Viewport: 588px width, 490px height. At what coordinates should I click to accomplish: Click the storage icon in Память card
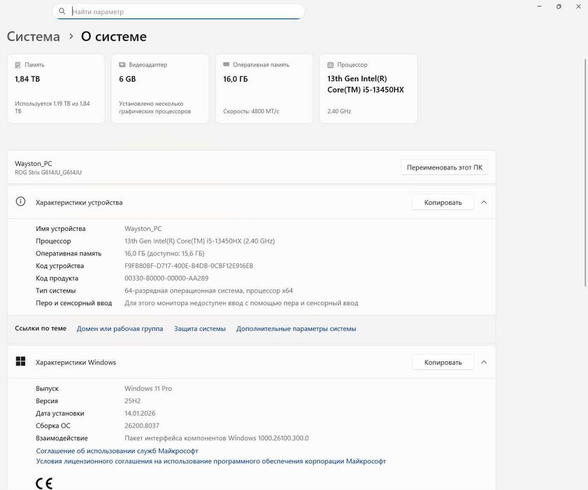pyautogui.click(x=18, y=64)
